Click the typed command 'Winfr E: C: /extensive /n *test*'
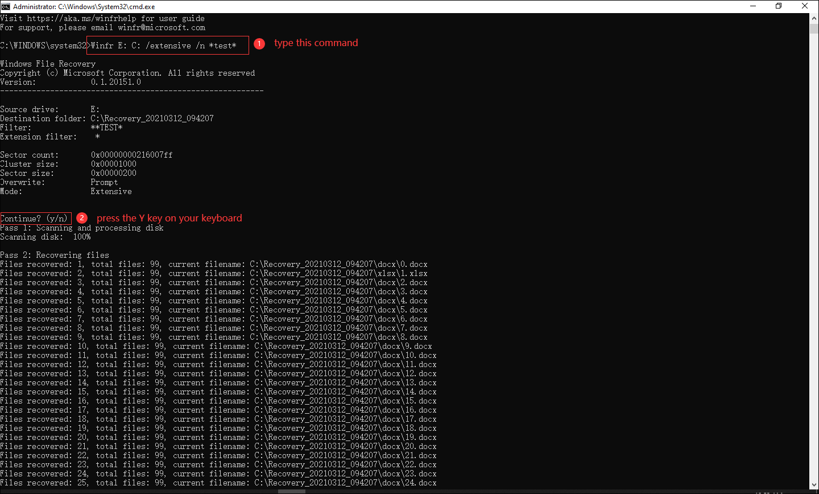This screenshot has height=494, width=819. (164, 46)
